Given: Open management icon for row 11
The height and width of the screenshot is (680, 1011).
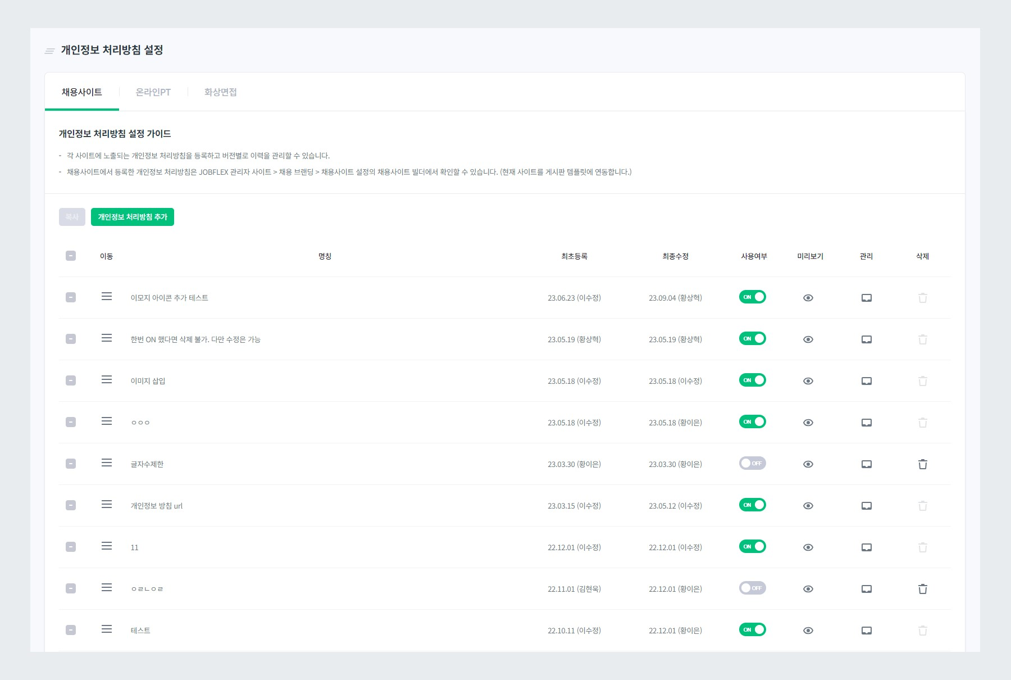Looking at the screenshot, I should point(867,547).
